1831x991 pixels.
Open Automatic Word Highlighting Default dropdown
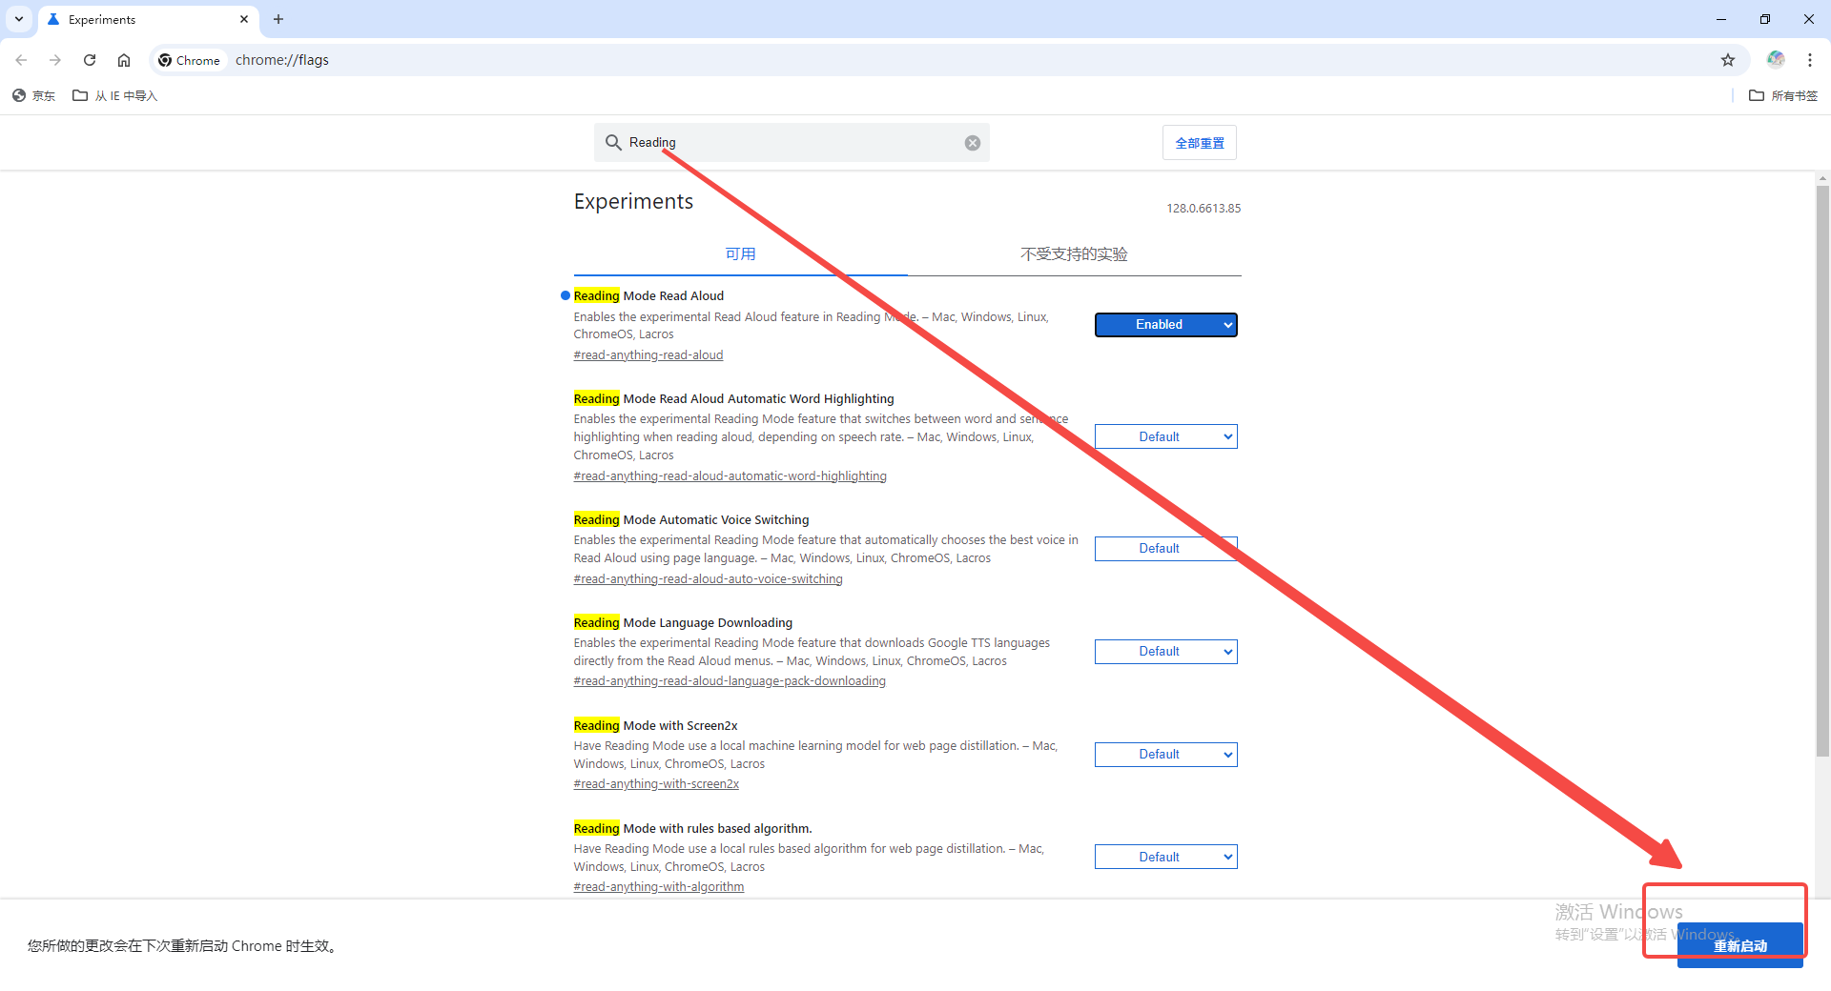(1165, 436)
